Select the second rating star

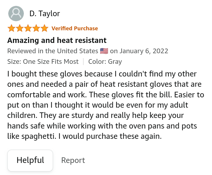[x=20, y=28]
